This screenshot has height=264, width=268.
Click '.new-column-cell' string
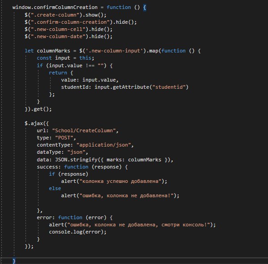pyautogui.click(x=58, y=29)
